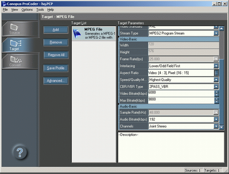Viewport: 229px width, 174px height.
Task: Maximize the ProCoder window
Action: click(x=219, y=4)
